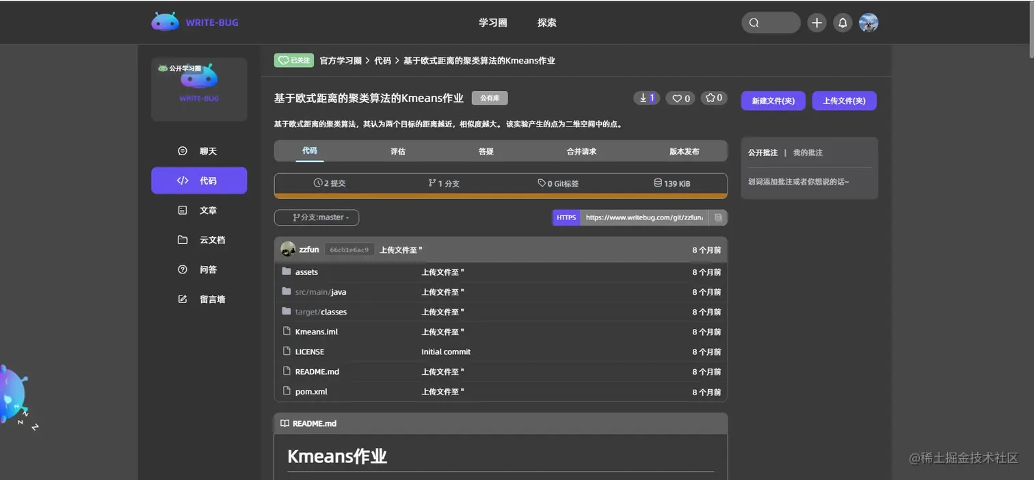This screenshot has height=480, width=1034.
Task: Select 代码 in the sidebar
Action: 199,181
